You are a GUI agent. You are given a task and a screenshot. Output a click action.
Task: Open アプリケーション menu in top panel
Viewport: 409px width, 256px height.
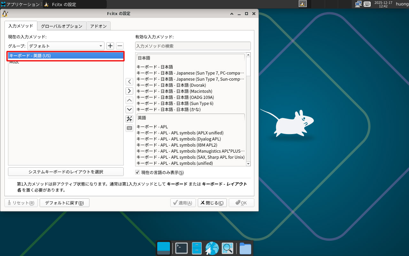pos(20,4)
